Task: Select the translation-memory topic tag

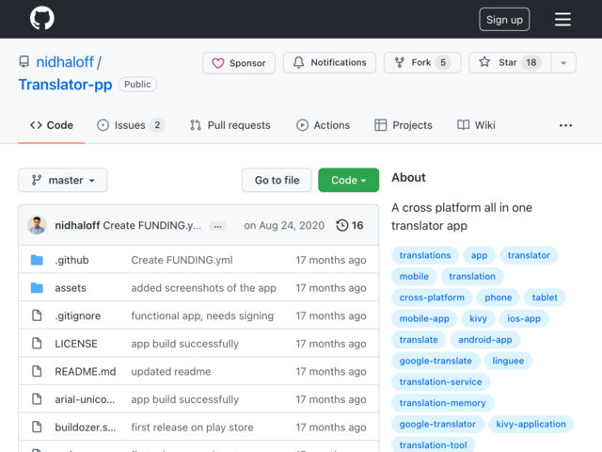Action: 442,403
